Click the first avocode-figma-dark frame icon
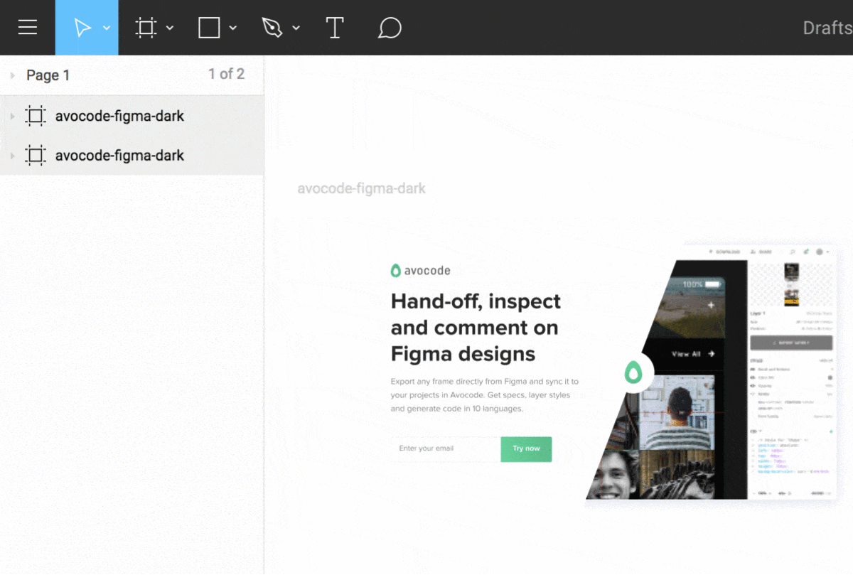The width and height of the screenshot is (853, 575). (x=36, y=116)
